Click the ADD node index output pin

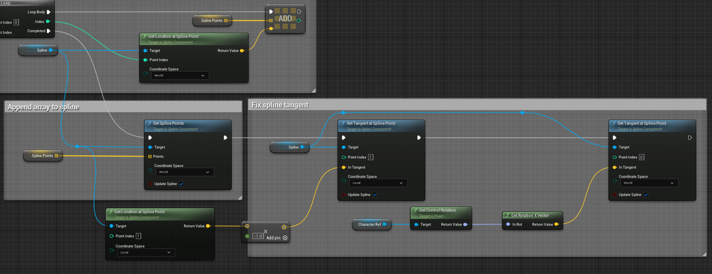tap(299, 21)
